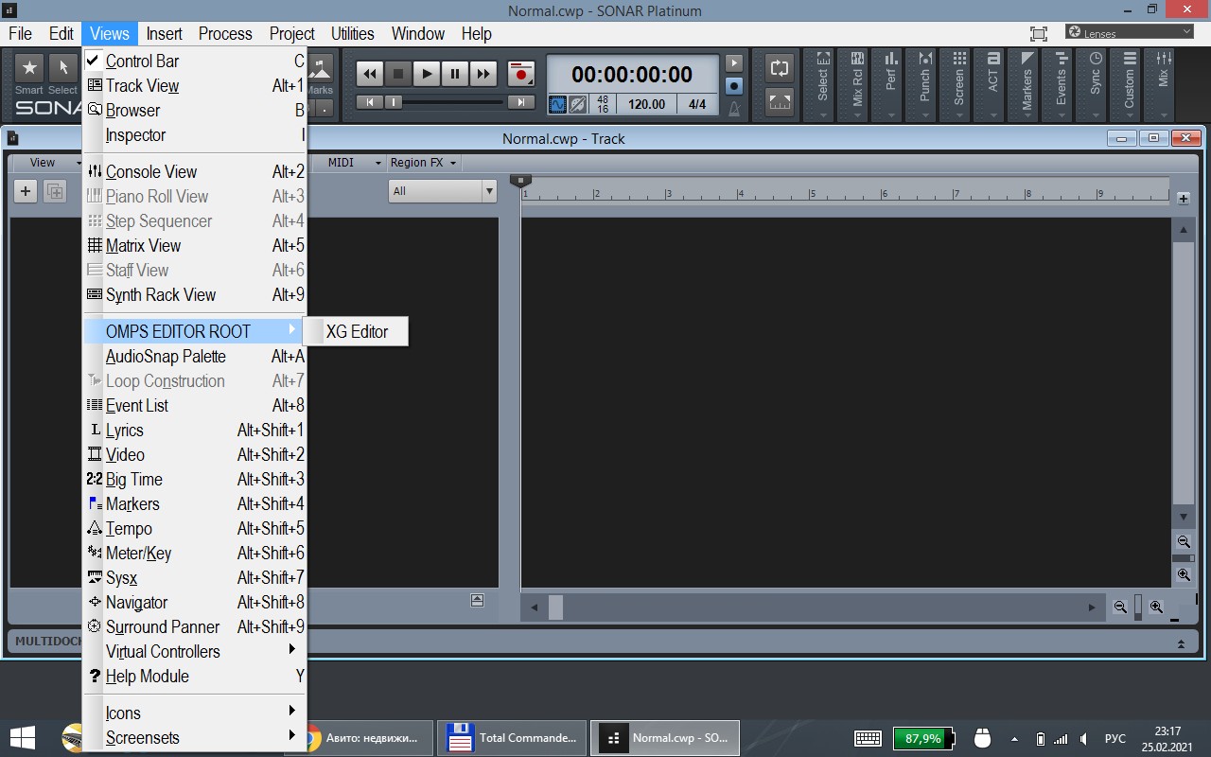Toggle the loop on/off button
The width and height of the screenshot is (1211, 757).
780,68
